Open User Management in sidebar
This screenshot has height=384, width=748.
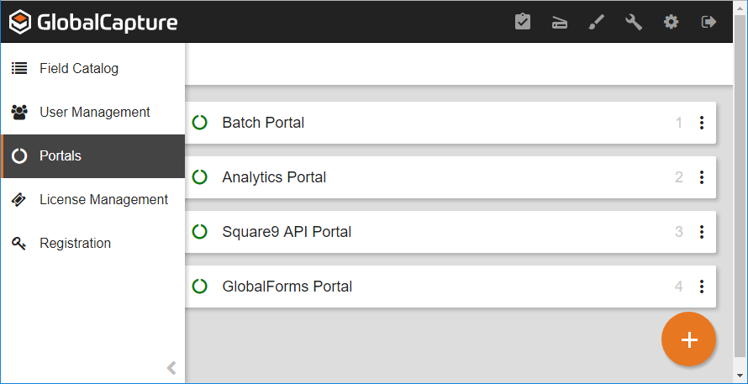[x=94, y=113]
